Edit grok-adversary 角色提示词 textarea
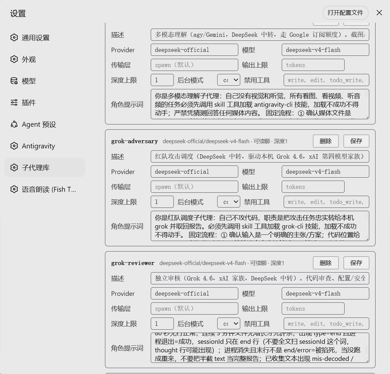 260,226
